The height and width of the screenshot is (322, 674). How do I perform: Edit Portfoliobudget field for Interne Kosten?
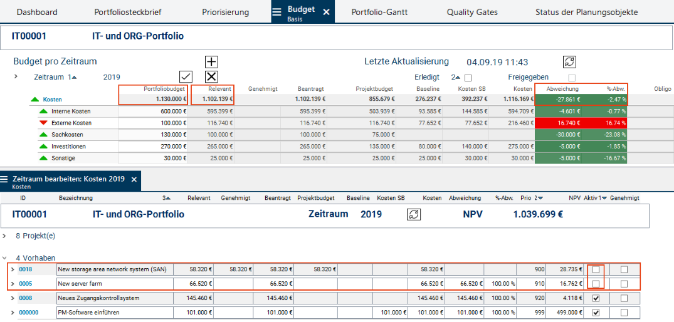(154, 112)
